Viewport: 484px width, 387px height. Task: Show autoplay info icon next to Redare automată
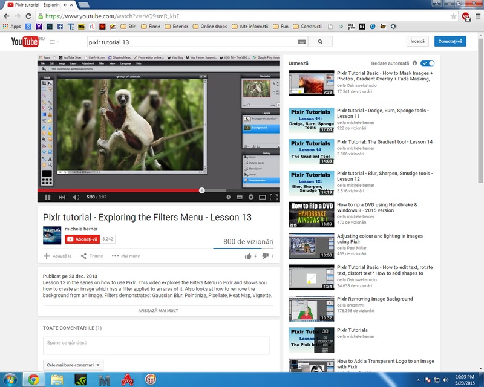point(414,63)
